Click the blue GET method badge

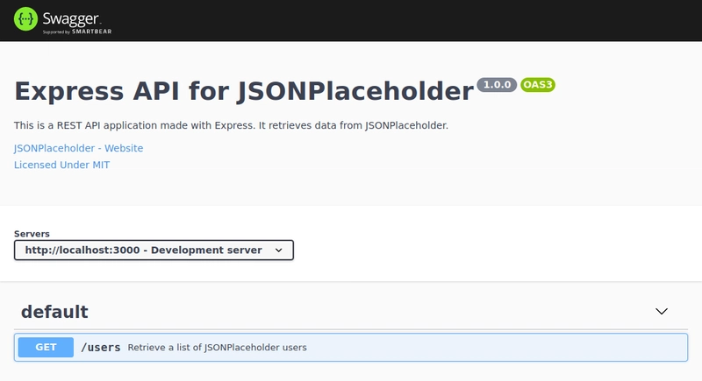click(x=47, y=347)
